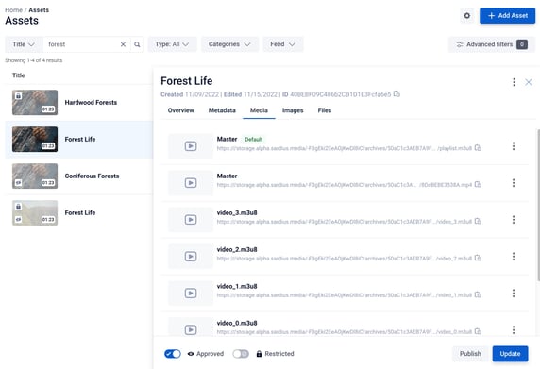This screenshot has height=369, width=540.
Task: Clear the forest search text
Action: coord(123,44)
